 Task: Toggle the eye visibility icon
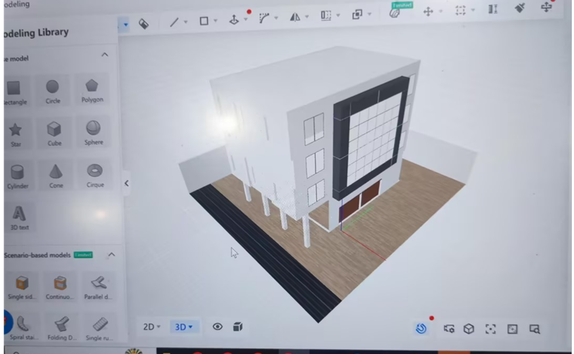click(217, 327)
